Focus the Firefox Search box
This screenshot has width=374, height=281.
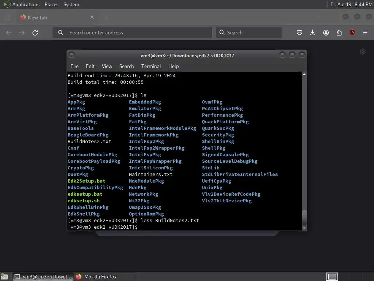pos(249,33)
